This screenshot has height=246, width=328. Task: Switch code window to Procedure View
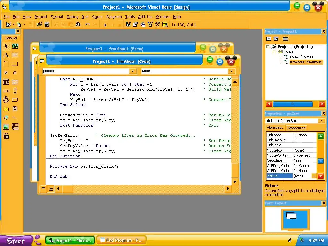pos(43,189)
